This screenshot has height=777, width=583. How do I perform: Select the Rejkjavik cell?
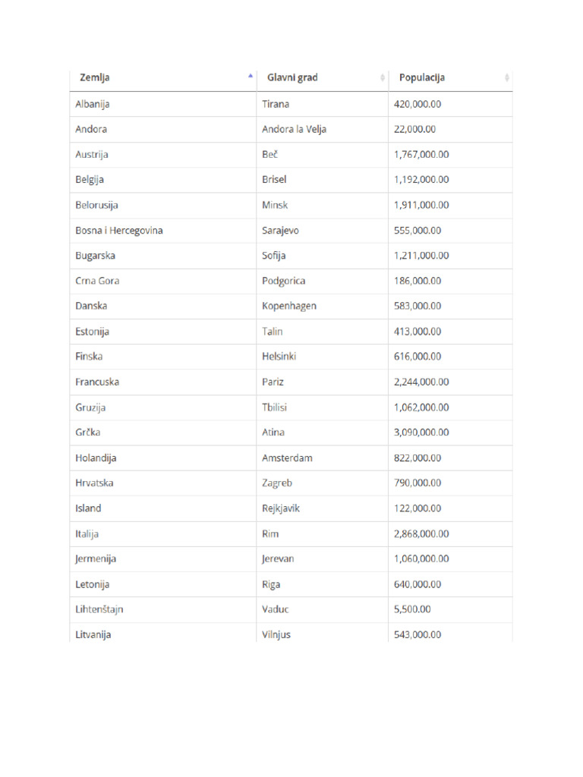[281, 508]
